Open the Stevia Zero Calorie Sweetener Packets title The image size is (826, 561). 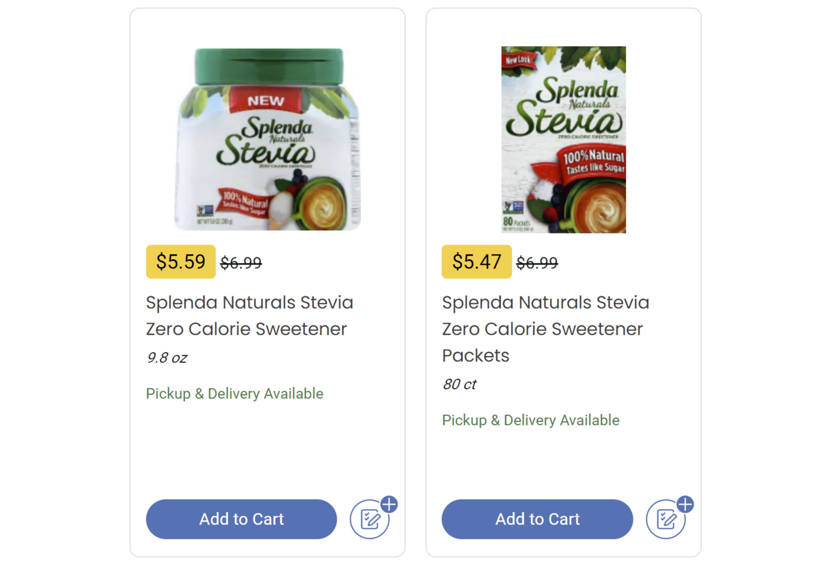tap(546, 328)
